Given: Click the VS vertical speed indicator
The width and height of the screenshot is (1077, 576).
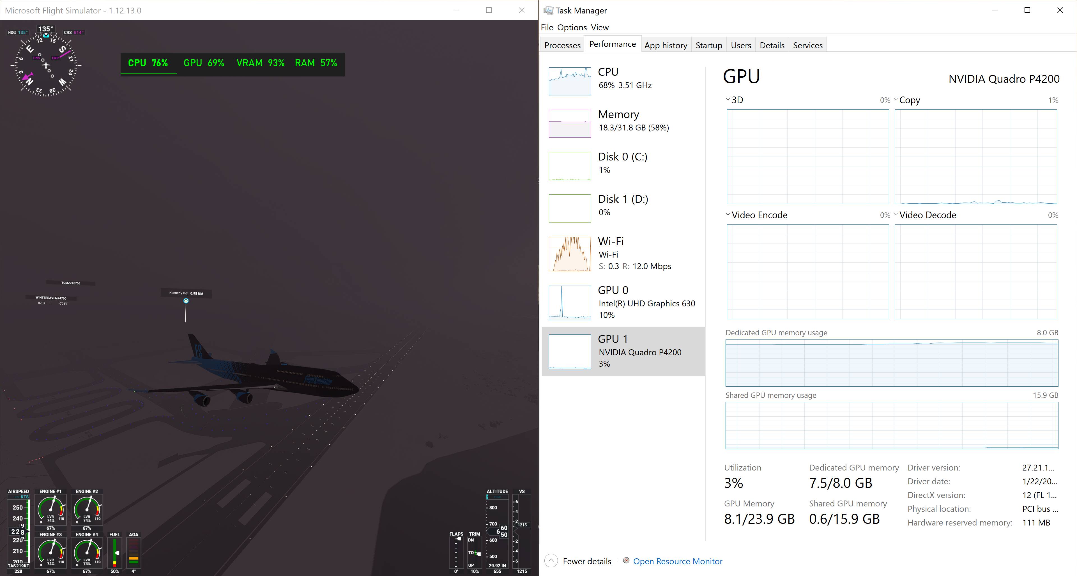Looking at the screenshot, I should tap(522, 531).
